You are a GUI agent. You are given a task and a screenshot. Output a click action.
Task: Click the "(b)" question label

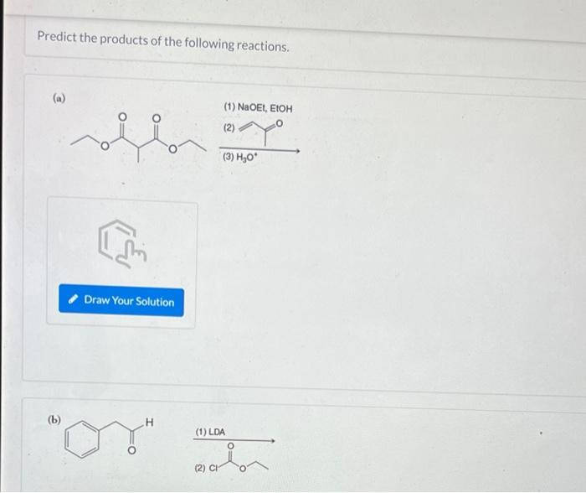click(x=54, y=419)
